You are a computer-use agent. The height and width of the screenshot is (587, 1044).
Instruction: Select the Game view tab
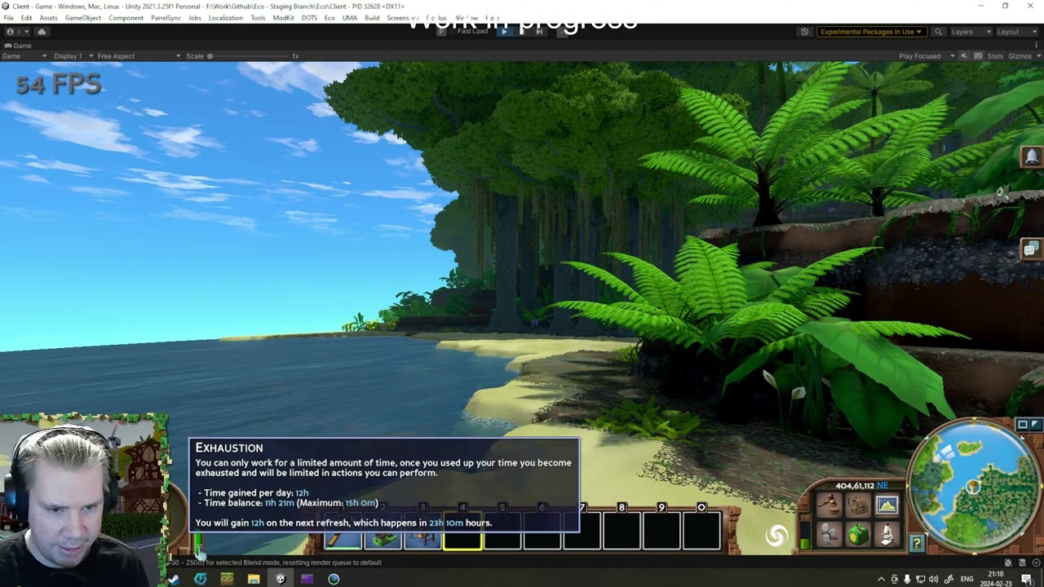coord(17,46)
